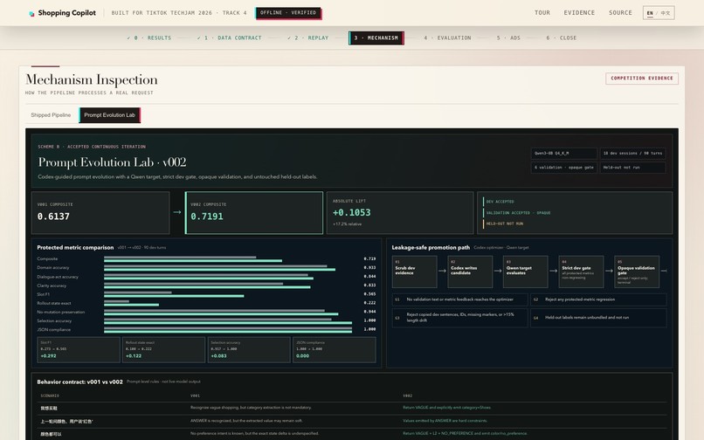The image size is (704, 440).
Task: Click the Slot F1 bar in metric chart
Action: (174, 294)
